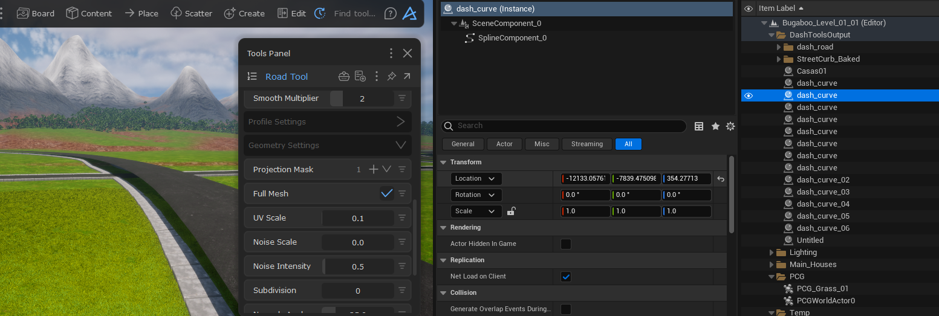Expand the Projection Mask array chevron

click(x=387, y=169)
